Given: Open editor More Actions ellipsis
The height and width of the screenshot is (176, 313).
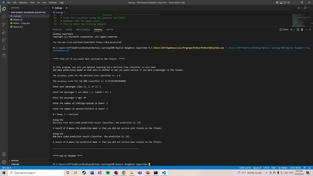Looking at the screenshot, I should [310, 8].
